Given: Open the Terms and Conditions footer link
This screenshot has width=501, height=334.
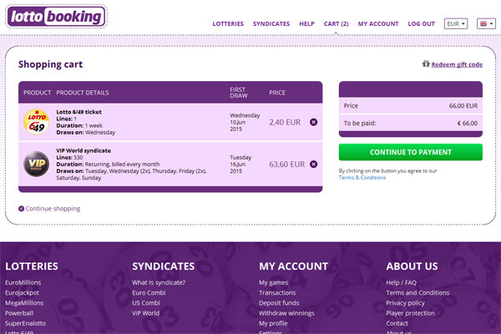Looking at the screenshot, I should click(x=417, y=293).
